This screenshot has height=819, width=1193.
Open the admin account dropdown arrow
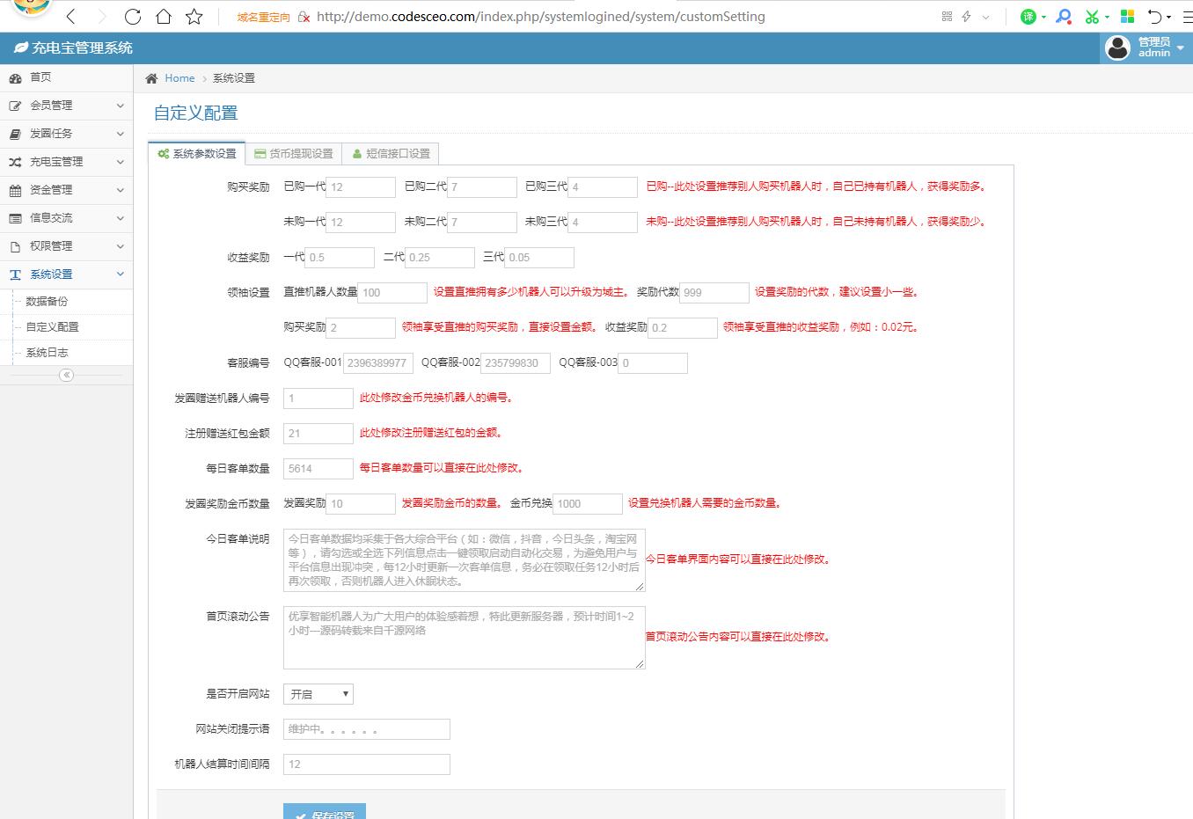click(x=1181, y=48)
